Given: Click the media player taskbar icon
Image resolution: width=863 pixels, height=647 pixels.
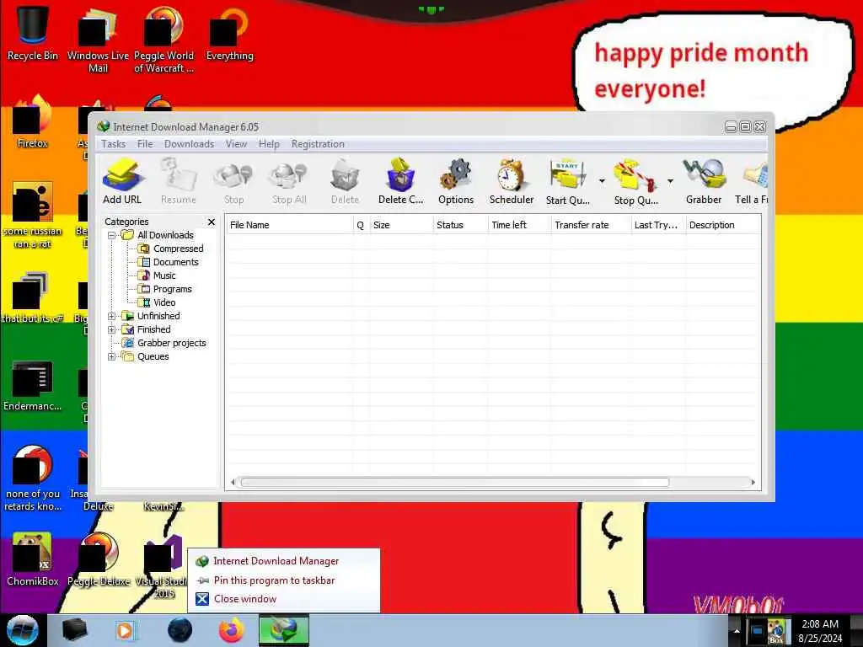Looking at the screenshot, I should click(126, 630).
